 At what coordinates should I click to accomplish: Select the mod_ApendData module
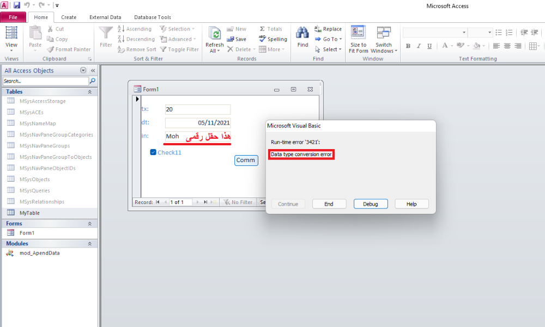(50, 253)
